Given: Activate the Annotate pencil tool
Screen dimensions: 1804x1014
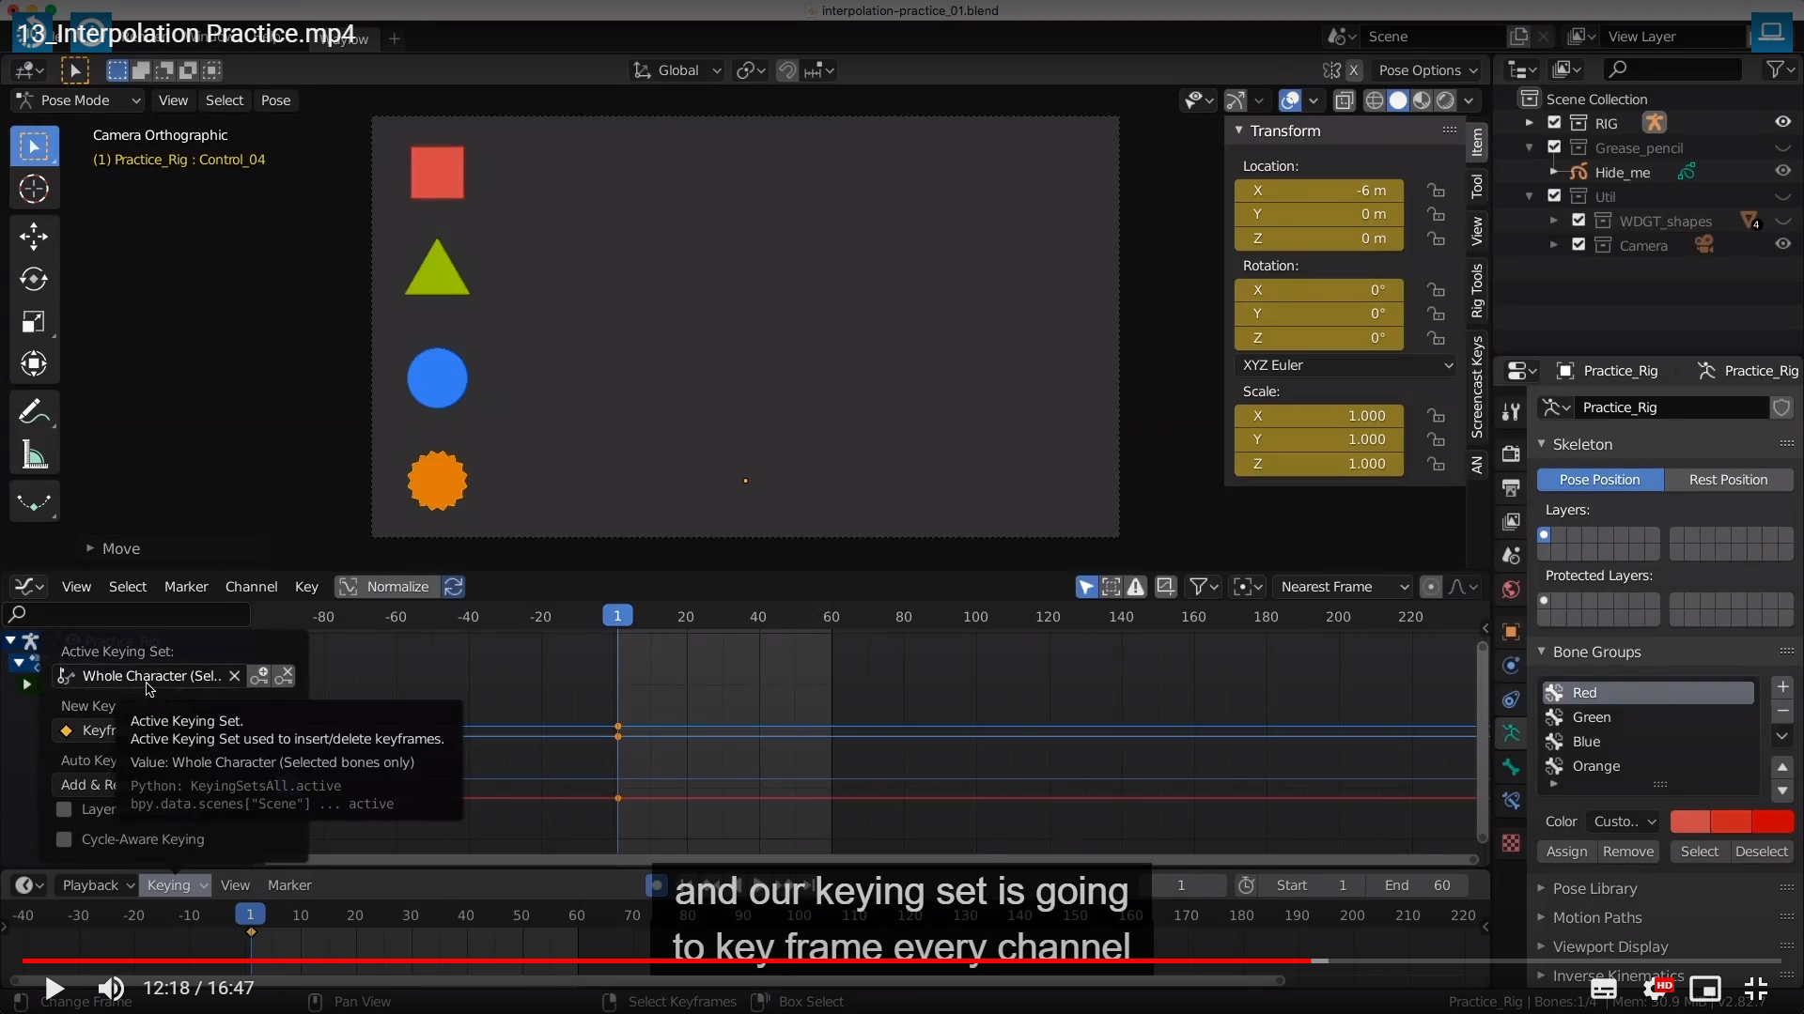Looking at the screenshot, I should [34, 412].
